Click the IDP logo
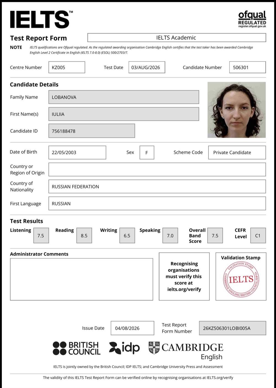Viewport: 276px width, 388px height. point(124,348)
